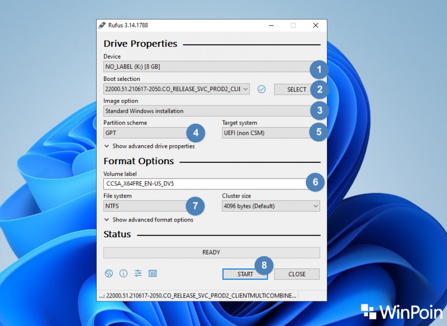Open the settings sliders icon
The height and width of the screenshot is (326, 447).
tap(138, 274)
